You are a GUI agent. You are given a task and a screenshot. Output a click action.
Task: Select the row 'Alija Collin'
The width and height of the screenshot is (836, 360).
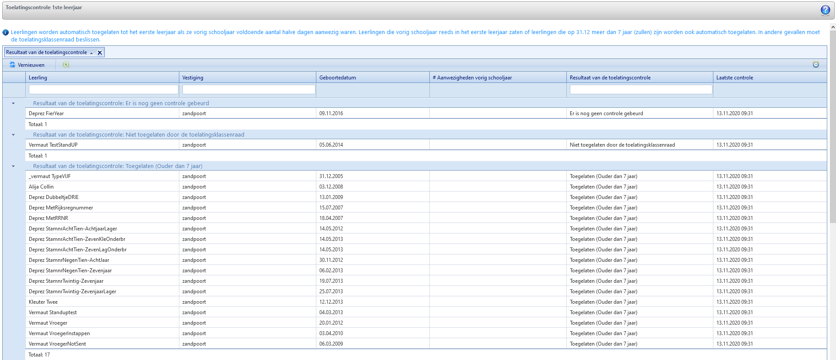click(x=426, y=187)
